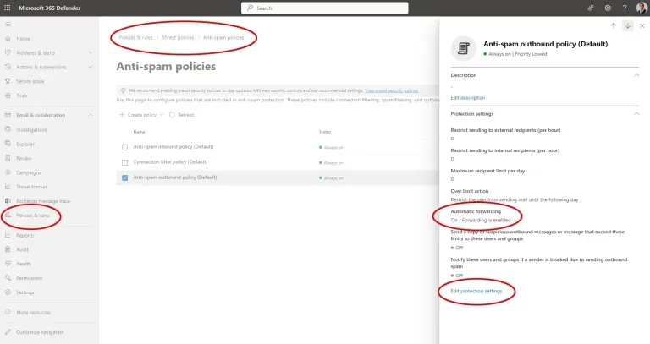Image resolution: width=650 pixels, height=344 pixels.
Task: Click the Review icon in sidebar
Action: point(8,158)
